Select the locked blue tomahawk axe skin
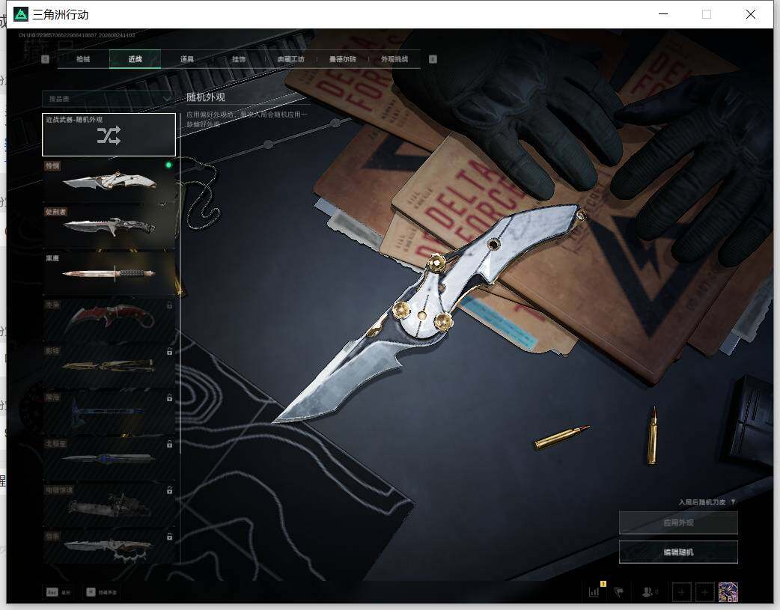The width and height of the screenshot is (780, 610). tap(109, 412)
